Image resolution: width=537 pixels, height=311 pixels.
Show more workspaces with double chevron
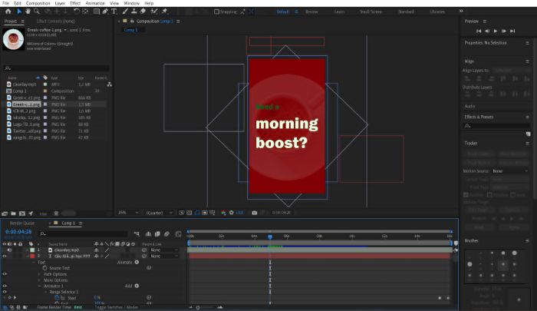click(461, 12)
